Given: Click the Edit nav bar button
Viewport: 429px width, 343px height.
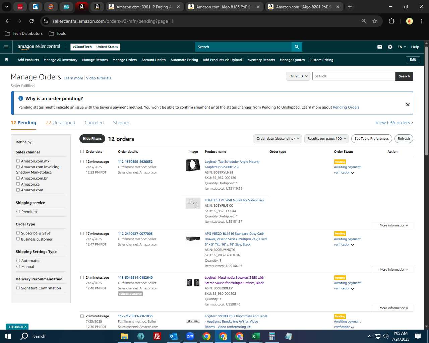Looking at the screenshot, I should pyautogui.click(x=413, y=60).
